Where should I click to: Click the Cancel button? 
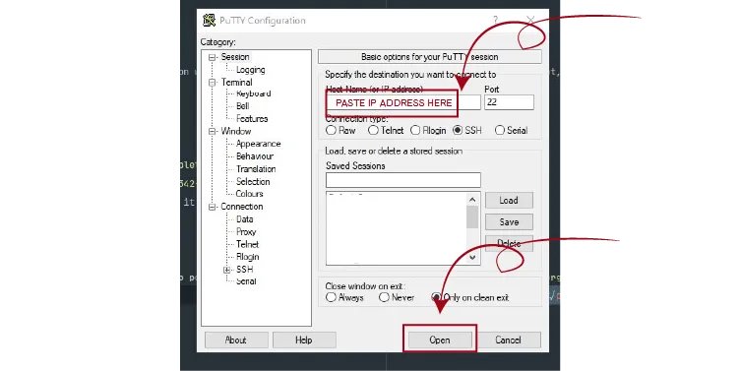pos(509,340)
